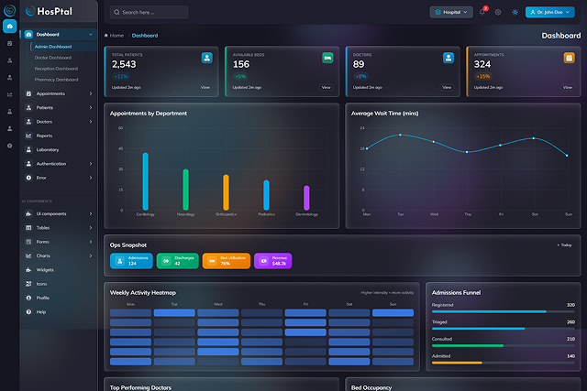This screenshot has height=391, width=587.
Task: Click the +12% patients growth badge
Action: (x=121, y=76)
